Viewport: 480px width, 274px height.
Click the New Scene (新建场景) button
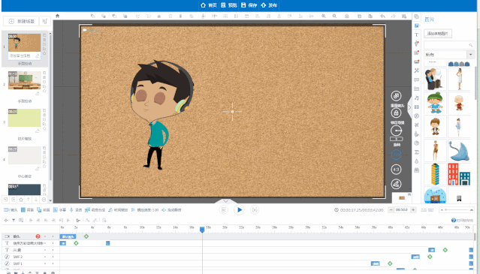[21, 21]
